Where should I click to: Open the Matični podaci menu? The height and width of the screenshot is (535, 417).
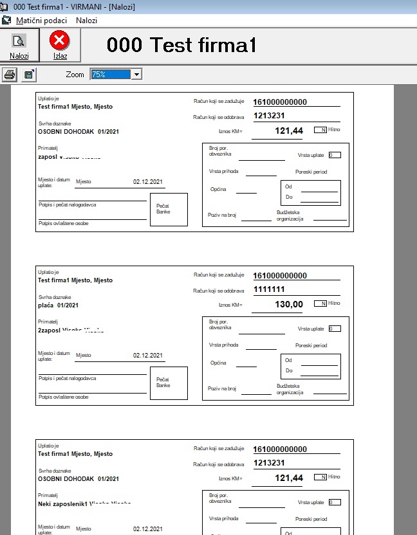coord(41,21)
